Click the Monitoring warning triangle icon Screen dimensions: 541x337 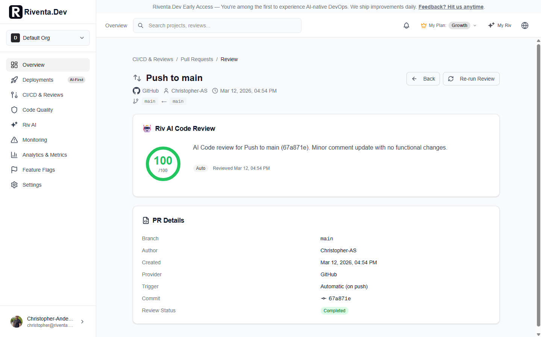14,140
